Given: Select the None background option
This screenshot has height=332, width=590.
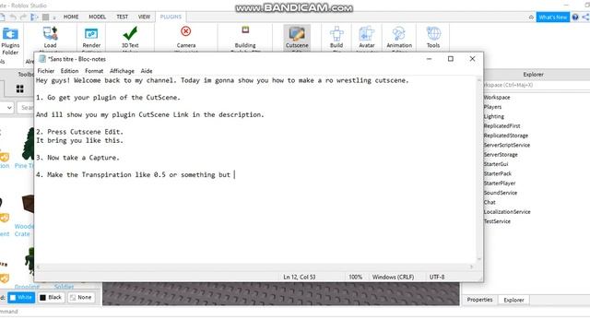Looking at the screenshot, I should point(80,297).
